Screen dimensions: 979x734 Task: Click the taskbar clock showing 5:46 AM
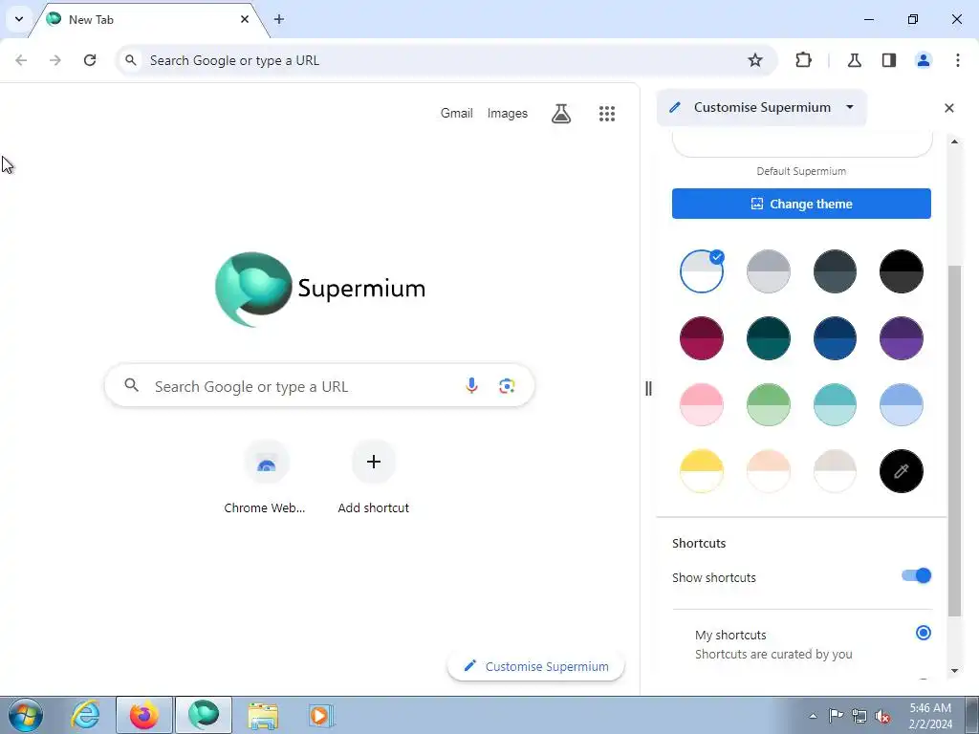point(930,716)
